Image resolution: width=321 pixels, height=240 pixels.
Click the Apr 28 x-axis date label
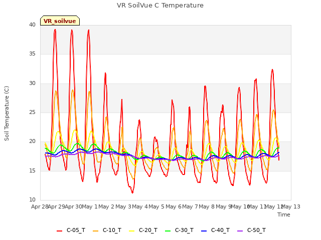[x=40, y=206]
